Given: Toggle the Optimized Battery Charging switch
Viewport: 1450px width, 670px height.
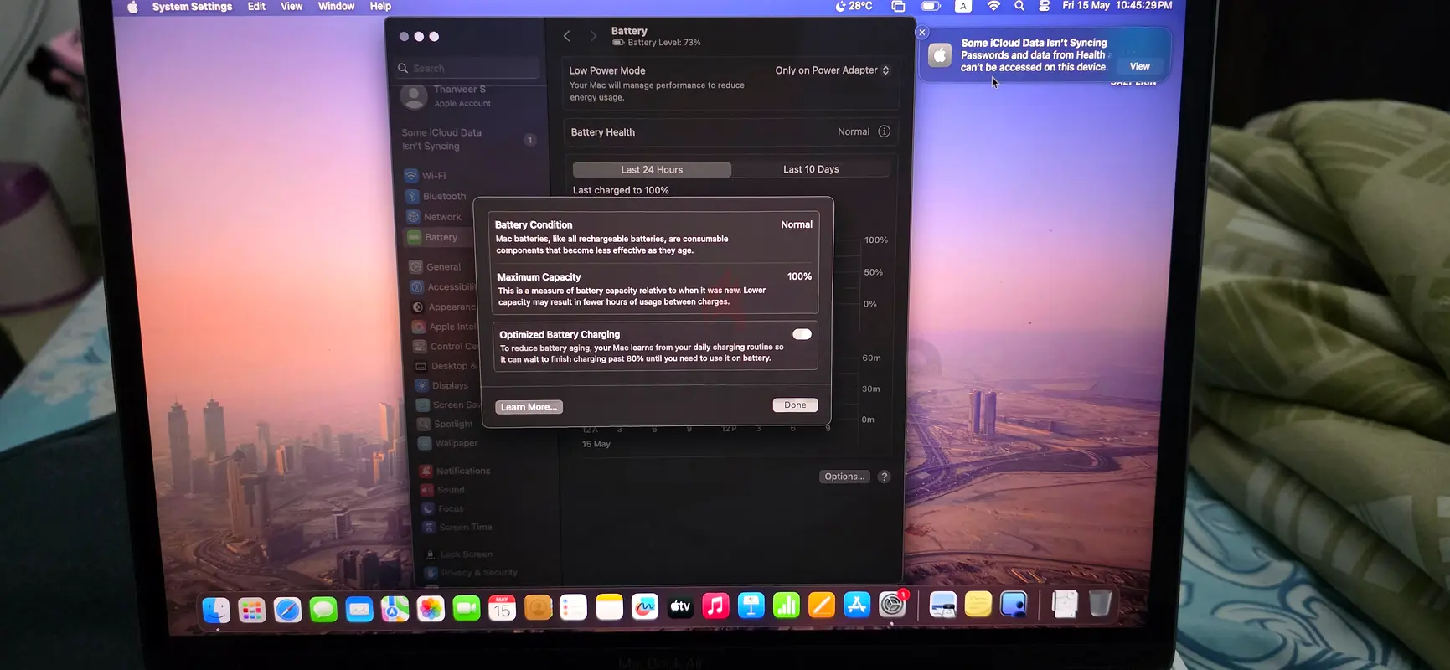Looking at the screenshot, I should (x=802, y=334).
